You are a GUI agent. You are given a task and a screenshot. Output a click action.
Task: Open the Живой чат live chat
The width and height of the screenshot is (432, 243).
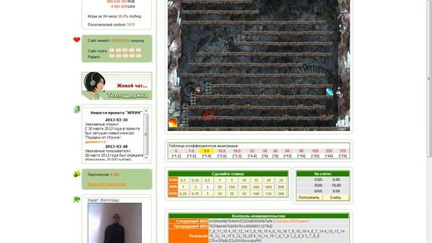click(x=132, y=86)
